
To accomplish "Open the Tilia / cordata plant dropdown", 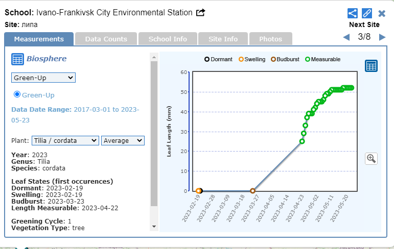I will [65, 140].
